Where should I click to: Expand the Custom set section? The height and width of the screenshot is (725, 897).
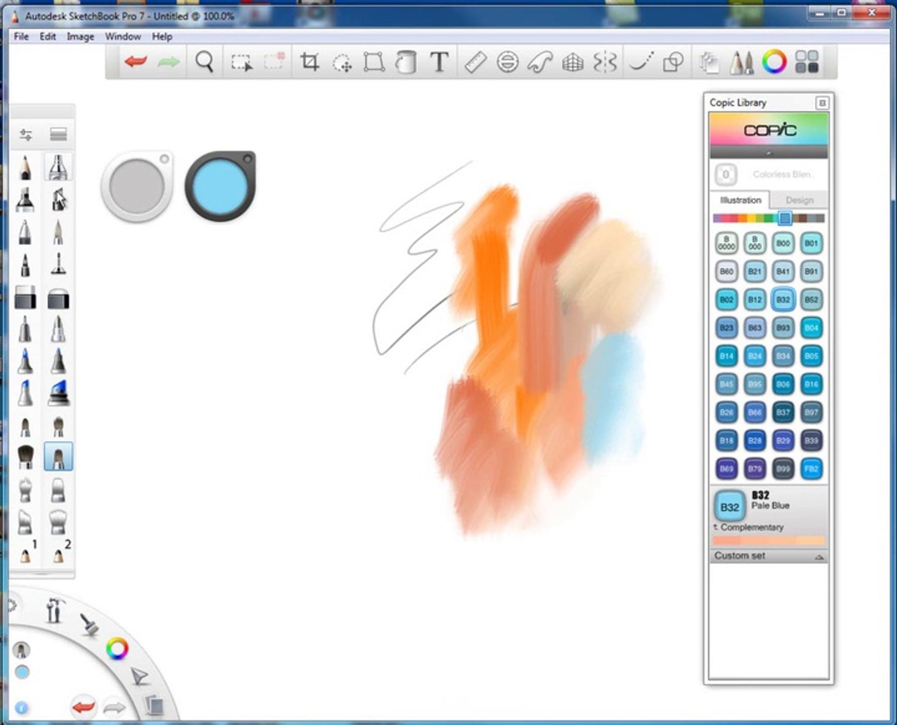click(x=768, y=556)
